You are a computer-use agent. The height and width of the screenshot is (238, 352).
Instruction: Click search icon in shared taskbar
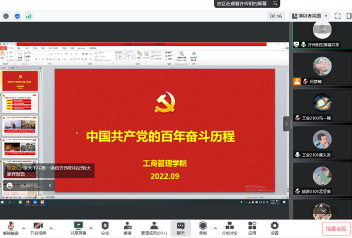[9, 202]
